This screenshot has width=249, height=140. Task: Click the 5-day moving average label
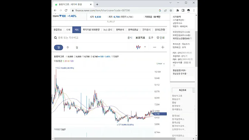coord(63,61)
